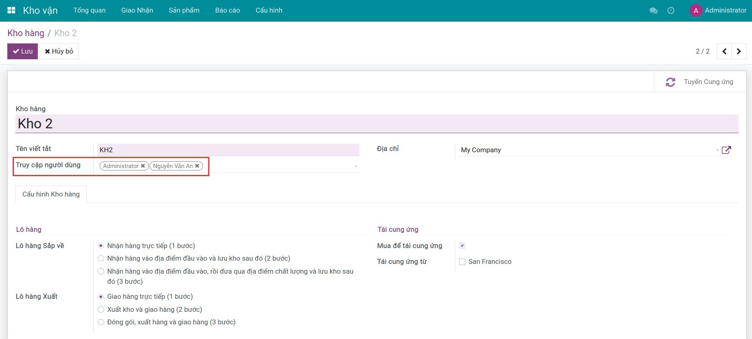This screenshot has height=339, width=752.
Task: Open the Báo cáo menu
Action: [227, 11]
